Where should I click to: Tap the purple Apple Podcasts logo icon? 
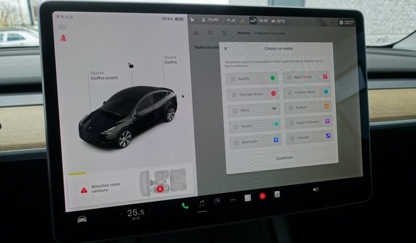[327, 121]
